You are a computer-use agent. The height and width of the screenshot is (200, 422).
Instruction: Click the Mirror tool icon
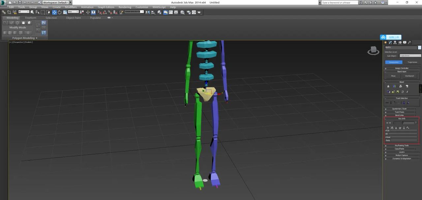point(148,12)
